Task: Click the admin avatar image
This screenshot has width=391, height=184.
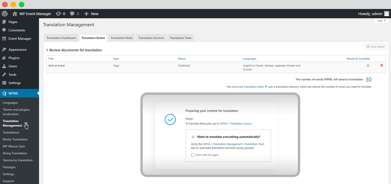Action: pos(386,14)
